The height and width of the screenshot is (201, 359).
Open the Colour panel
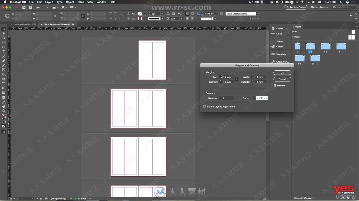[x=277, y=47]
